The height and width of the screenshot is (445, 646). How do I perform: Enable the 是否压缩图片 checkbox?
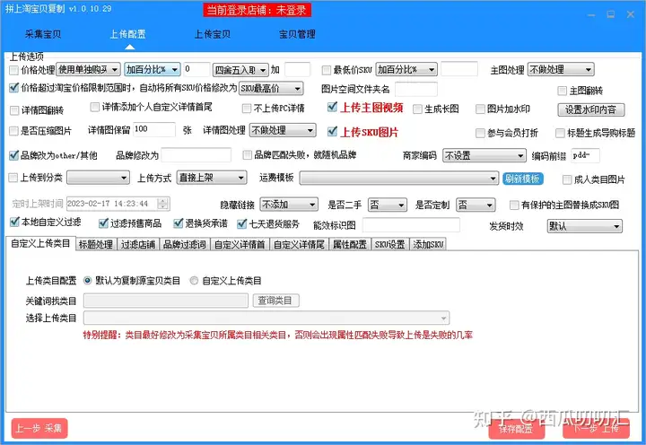(x=14, y=131)
